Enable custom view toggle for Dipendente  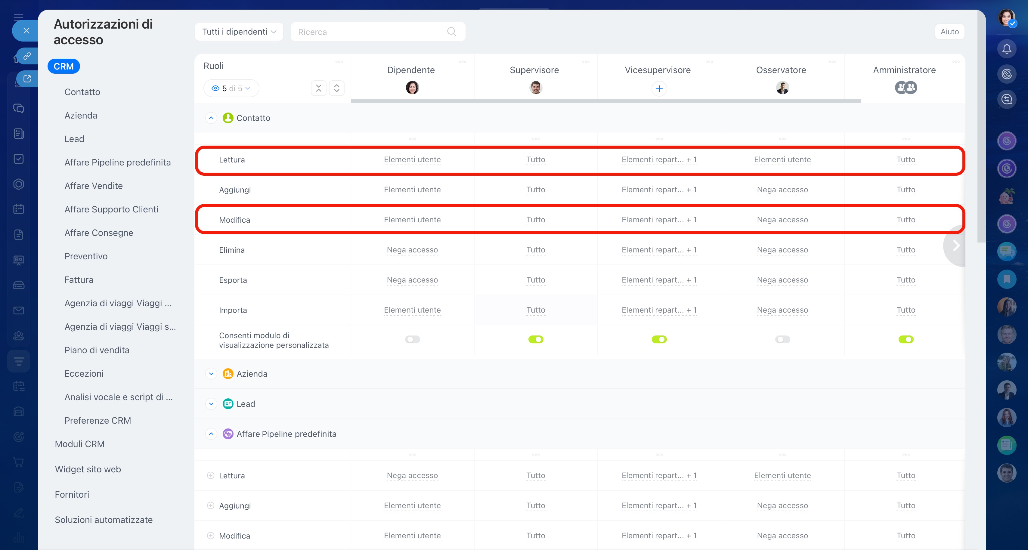tap(412, 339)
